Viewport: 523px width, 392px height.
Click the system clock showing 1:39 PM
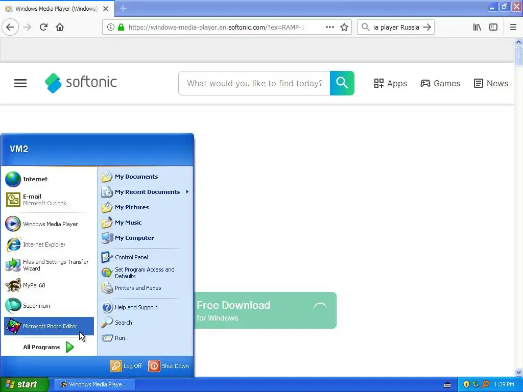coord(504,384)
